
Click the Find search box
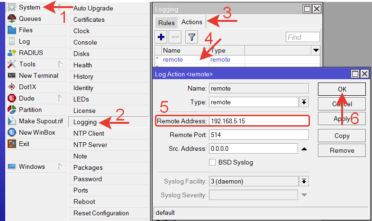click(303, 37)
